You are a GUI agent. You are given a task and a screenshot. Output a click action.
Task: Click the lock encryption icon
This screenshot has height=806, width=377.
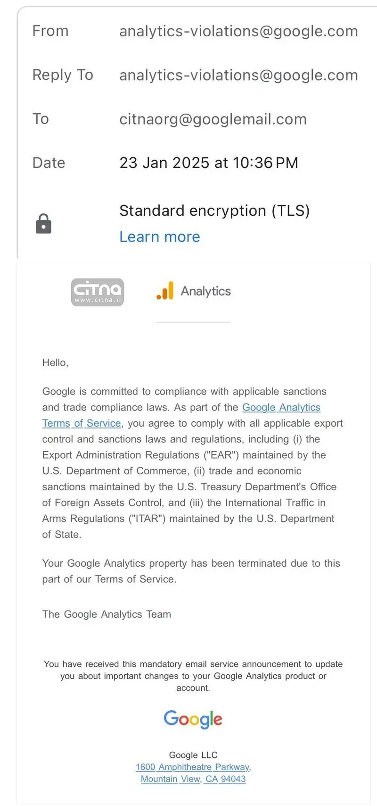[x=43, y=224]
